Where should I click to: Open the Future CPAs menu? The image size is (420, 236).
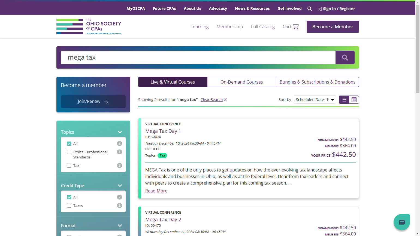(164, 8)
